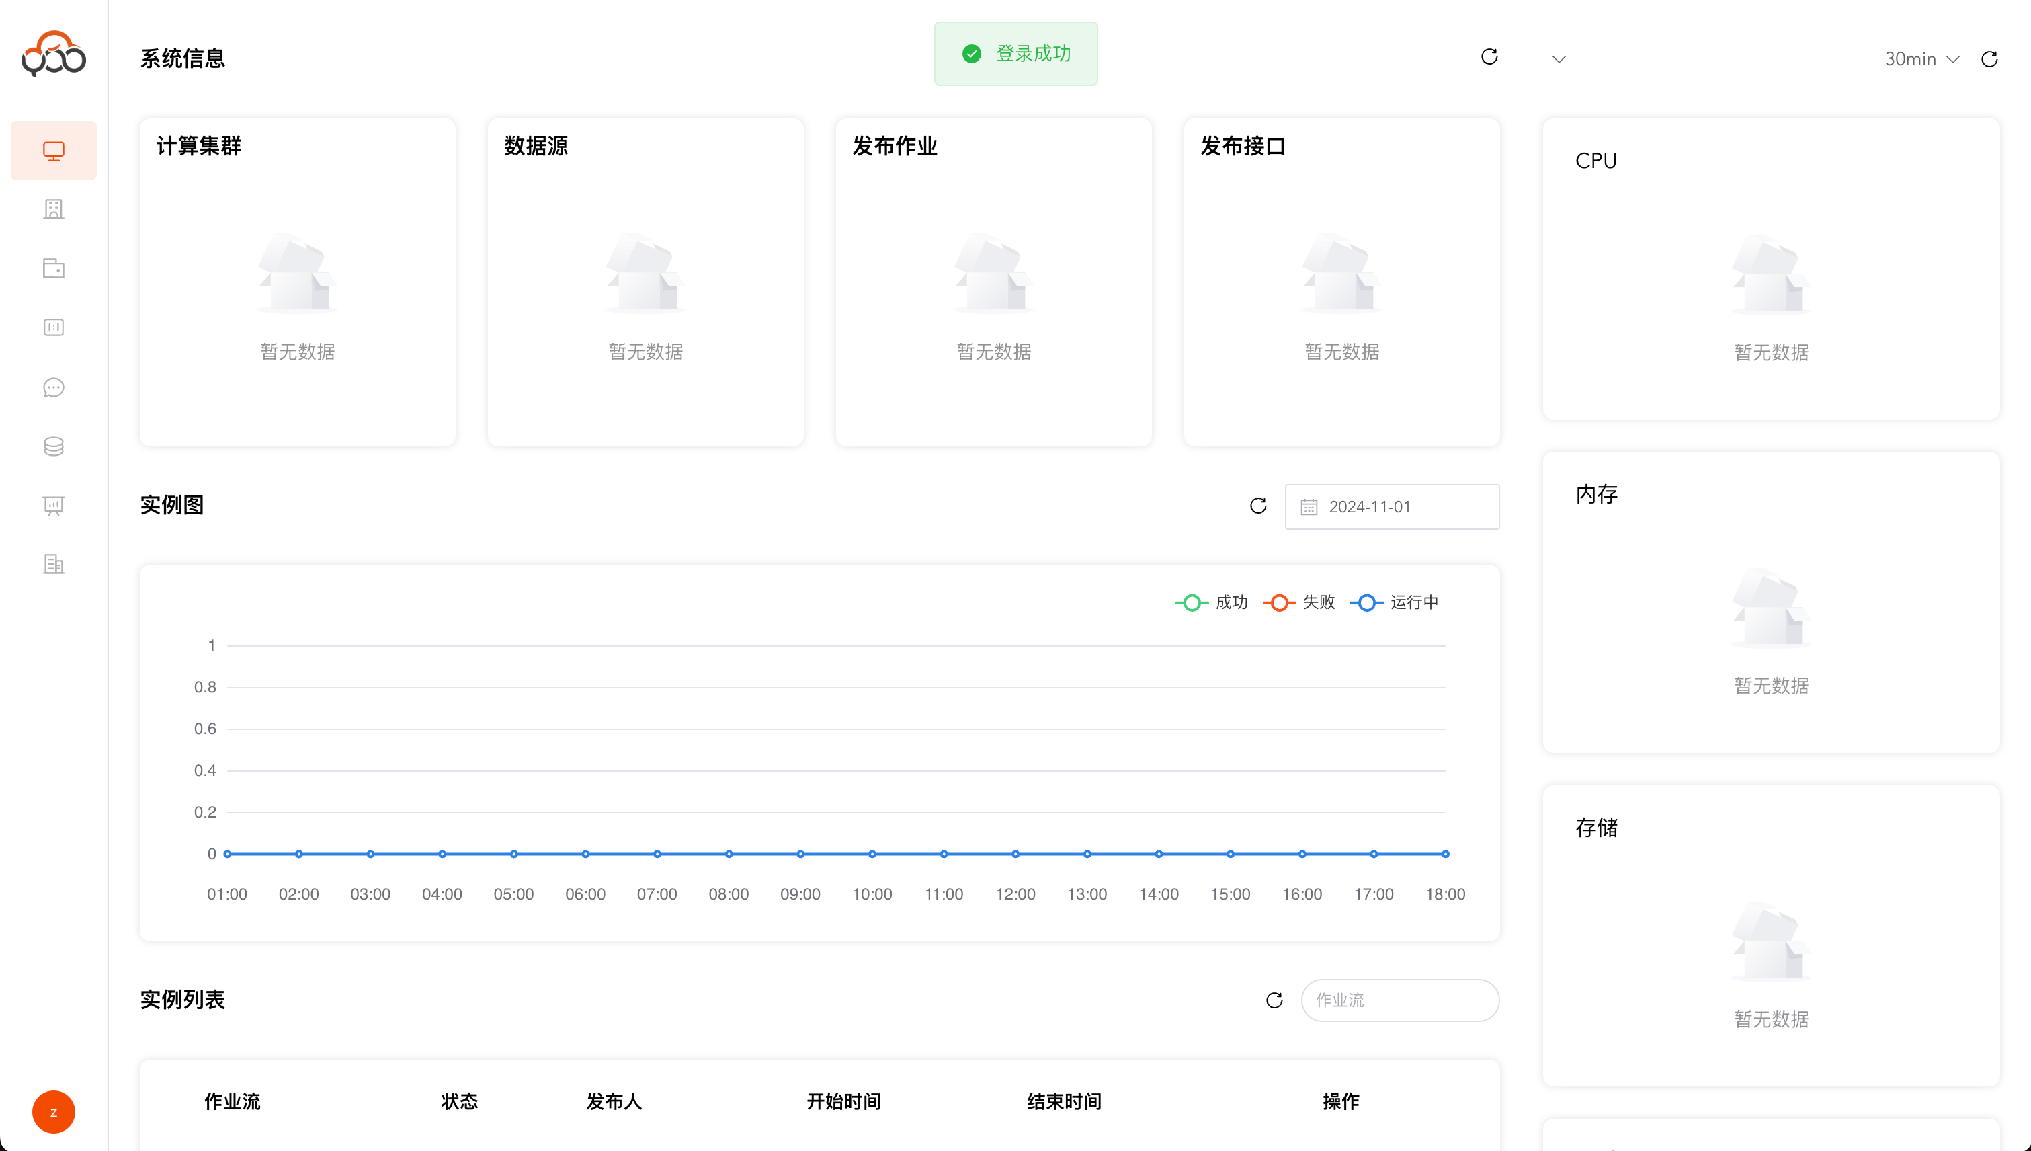Viewport: 2031px width, 1151px height.
Task: Refresh monitoring next to 30min selector
Action: tap(1989, 59)
